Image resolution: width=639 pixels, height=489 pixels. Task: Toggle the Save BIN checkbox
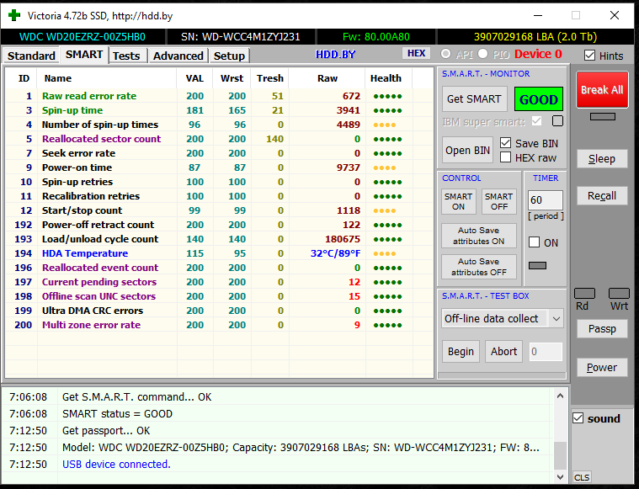coord(506,143)
